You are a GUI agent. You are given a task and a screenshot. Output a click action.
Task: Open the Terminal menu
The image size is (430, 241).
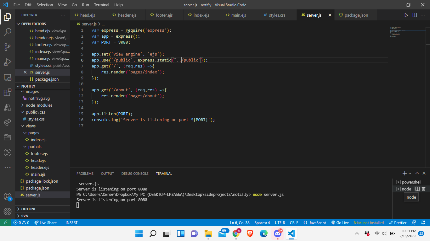coord(102,5)
